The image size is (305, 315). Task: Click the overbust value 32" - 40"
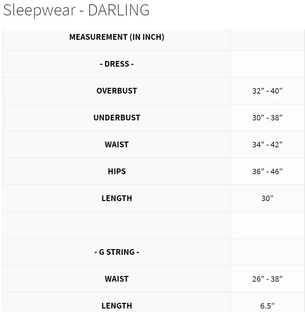(x=267, y=91)
